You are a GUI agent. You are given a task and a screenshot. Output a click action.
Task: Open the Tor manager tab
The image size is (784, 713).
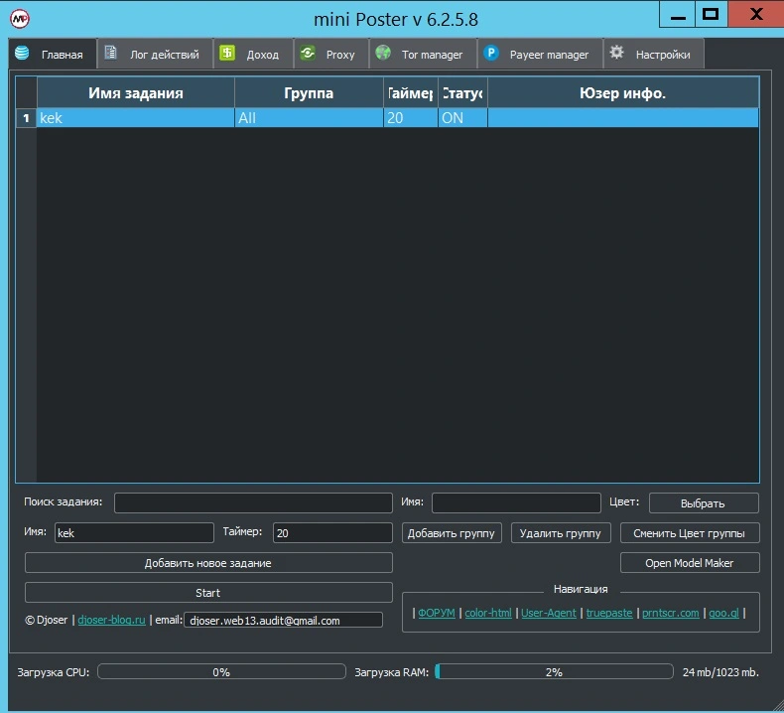(424, 54)
